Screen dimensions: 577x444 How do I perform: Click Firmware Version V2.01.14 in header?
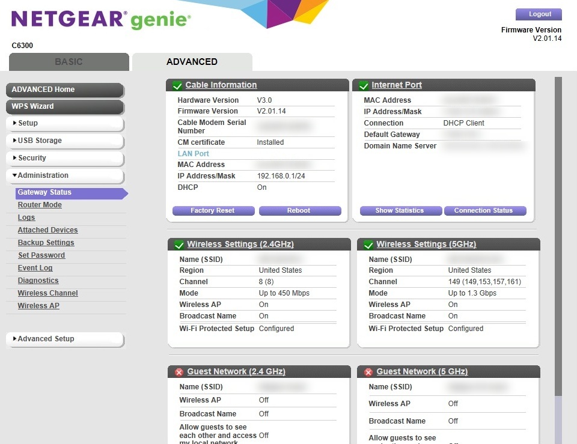coord(531,34)
